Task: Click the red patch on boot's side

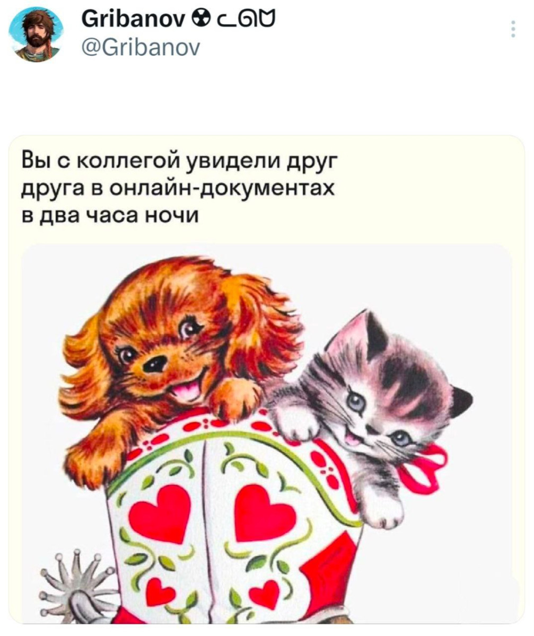Action: point(331,567)
